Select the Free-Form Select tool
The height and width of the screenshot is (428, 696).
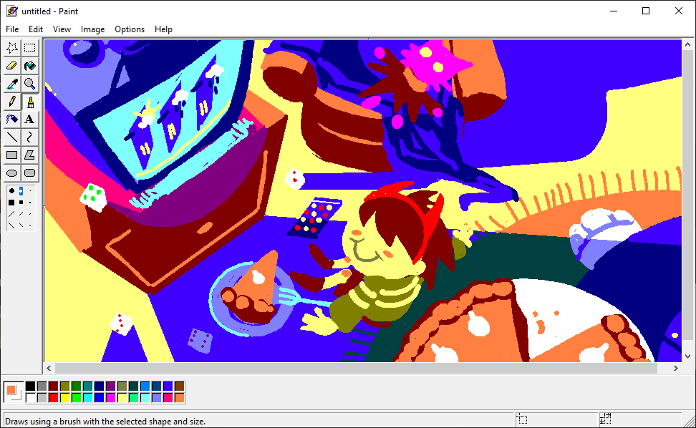tap(12, 47)
